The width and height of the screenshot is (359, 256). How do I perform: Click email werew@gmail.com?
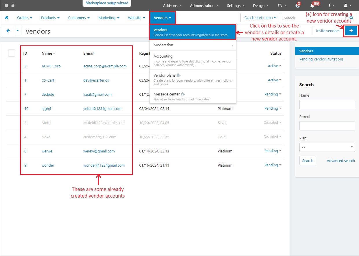(x=99, y=151)
